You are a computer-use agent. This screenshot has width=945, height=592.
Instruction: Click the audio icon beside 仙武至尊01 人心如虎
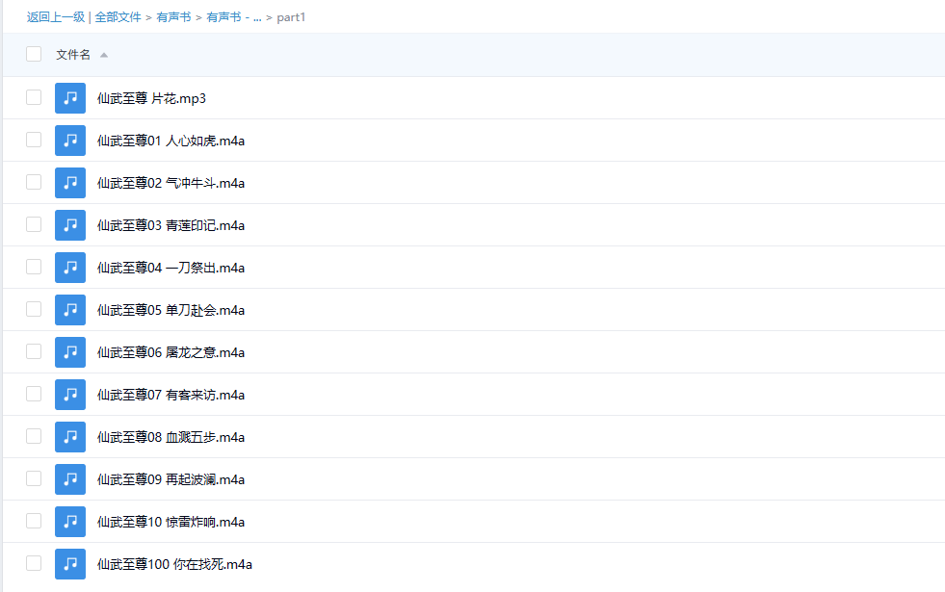[70, 141]
